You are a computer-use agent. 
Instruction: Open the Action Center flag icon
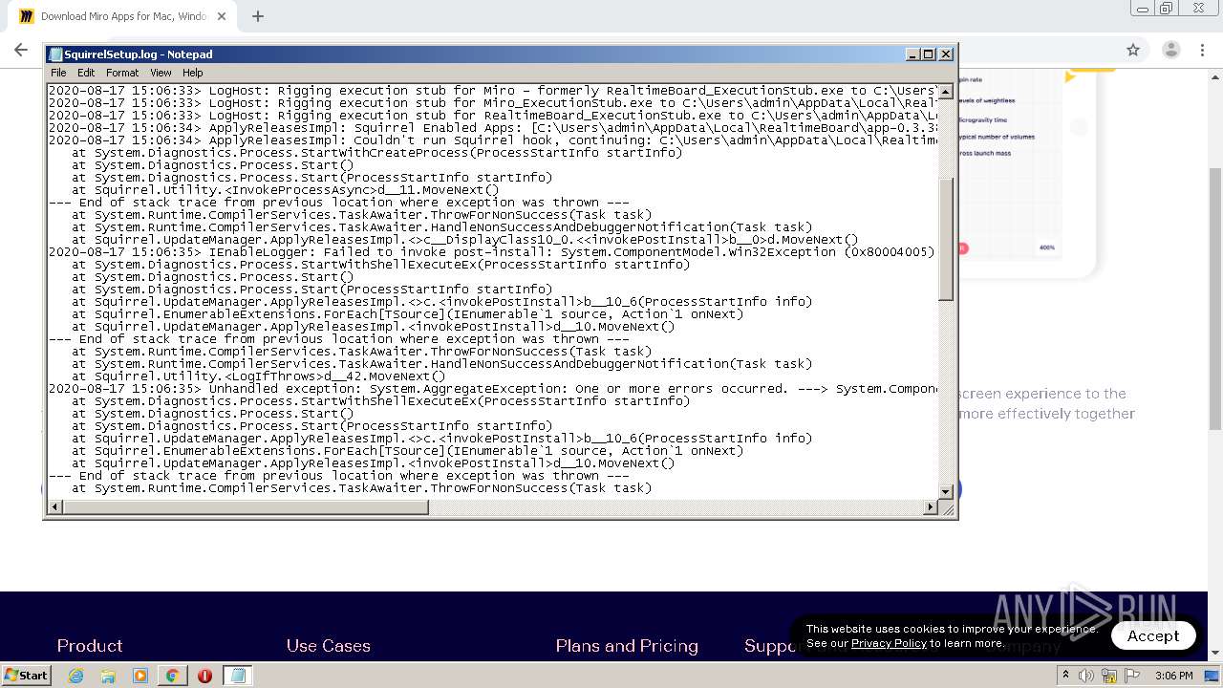tap(1132, 676)
